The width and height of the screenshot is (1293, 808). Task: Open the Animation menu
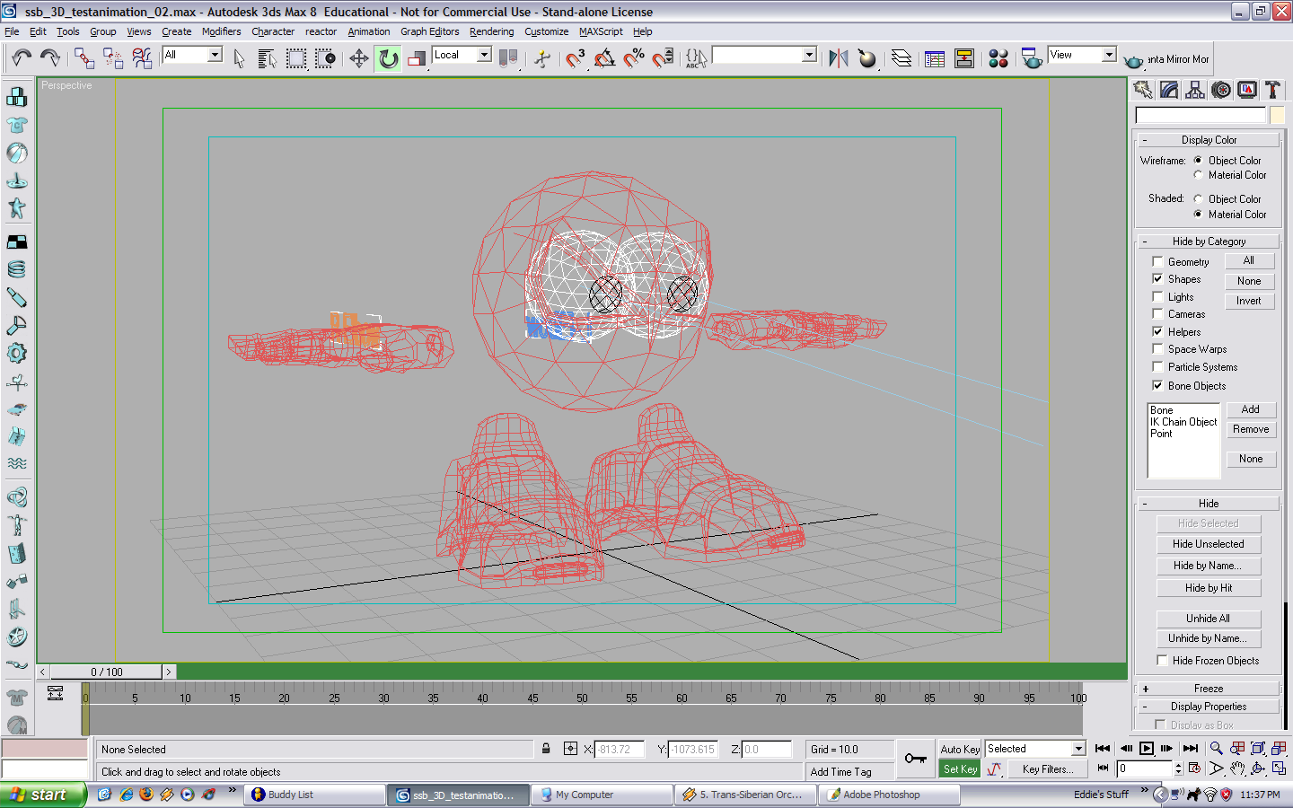(369, 31)
